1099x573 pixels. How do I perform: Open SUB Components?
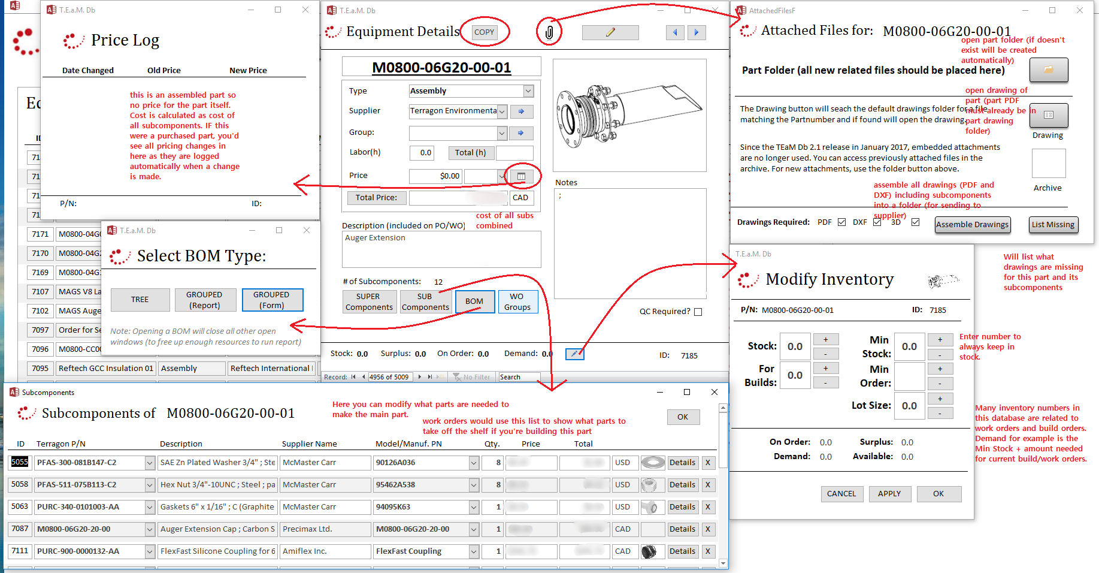click(x=425, y=302)
